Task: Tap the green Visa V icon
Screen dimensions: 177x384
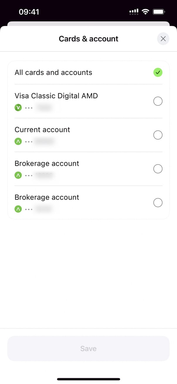Action: (x=18, y=108)
